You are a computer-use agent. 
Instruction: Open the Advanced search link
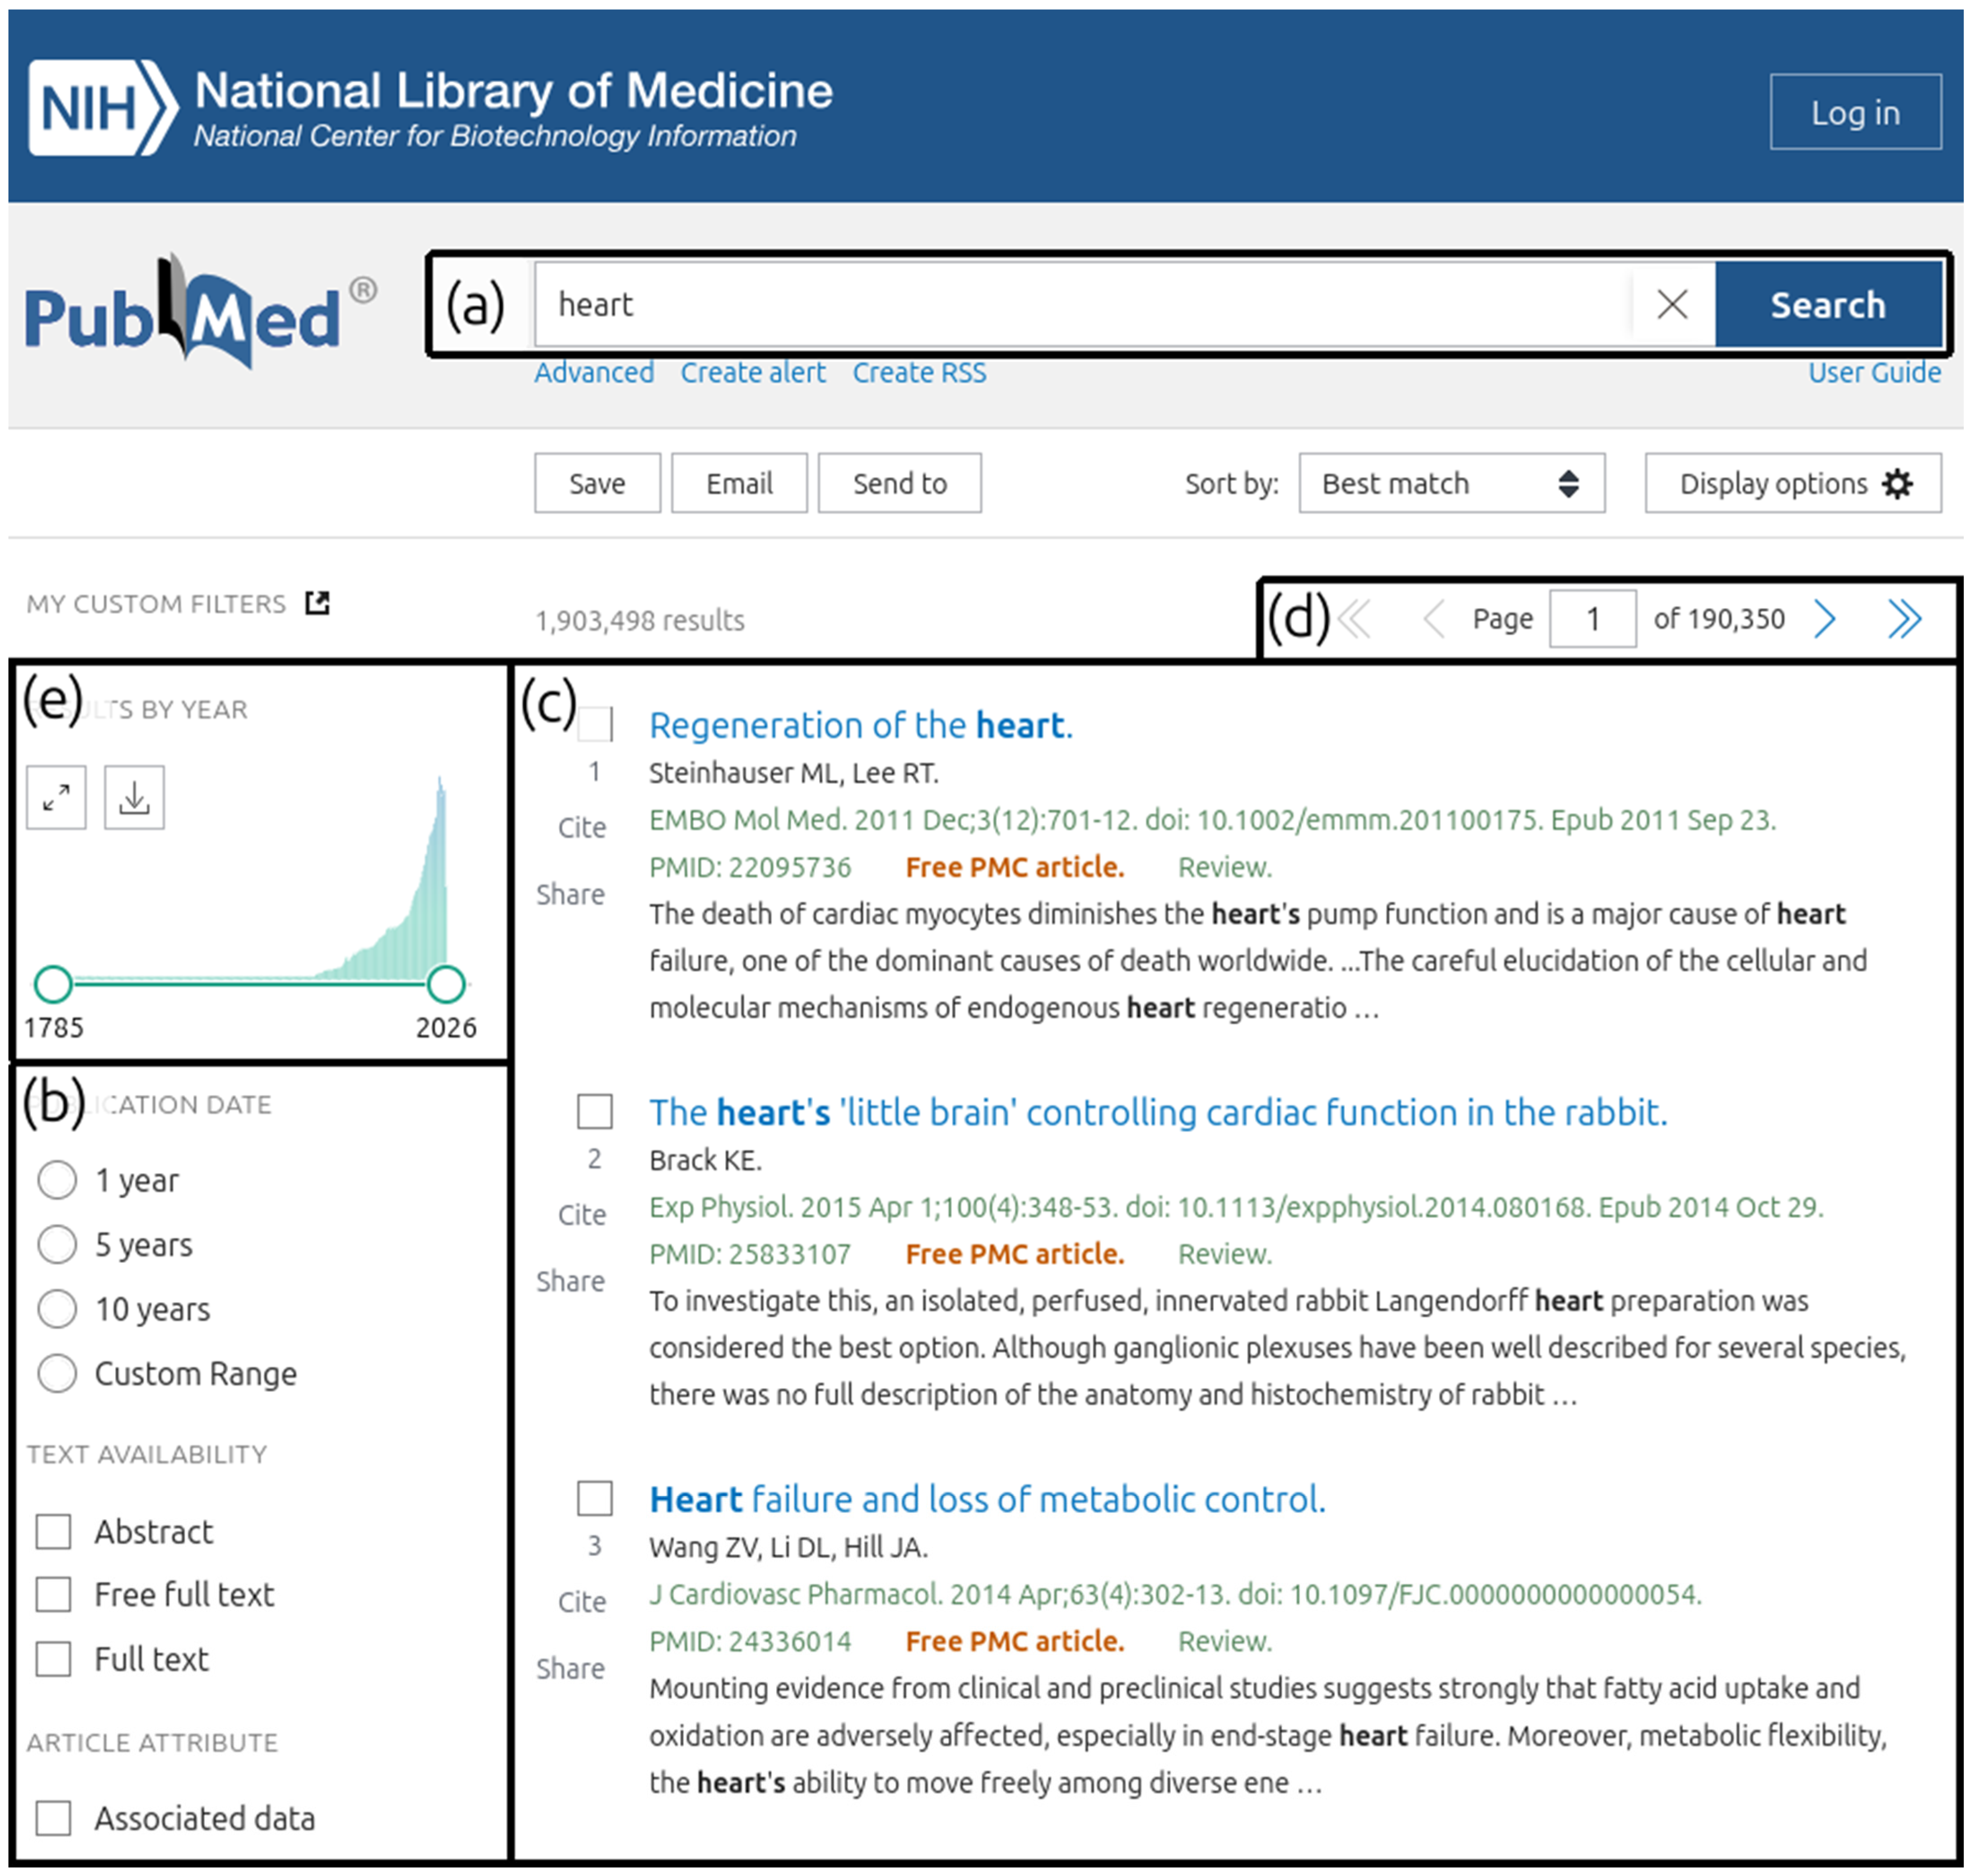(594, 373)
